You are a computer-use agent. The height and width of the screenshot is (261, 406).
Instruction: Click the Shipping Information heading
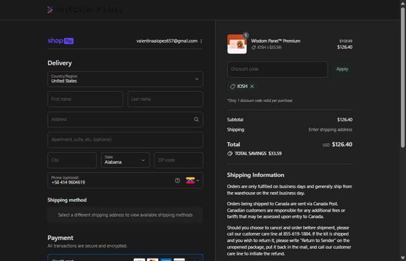click(x=256, y=175)
